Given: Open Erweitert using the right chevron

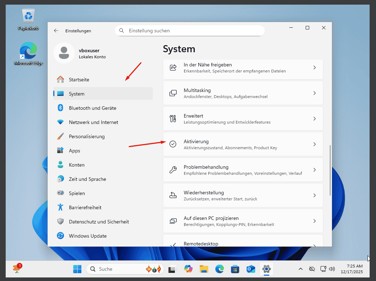Looking at the screenshot, I should (x=314, y=119).
